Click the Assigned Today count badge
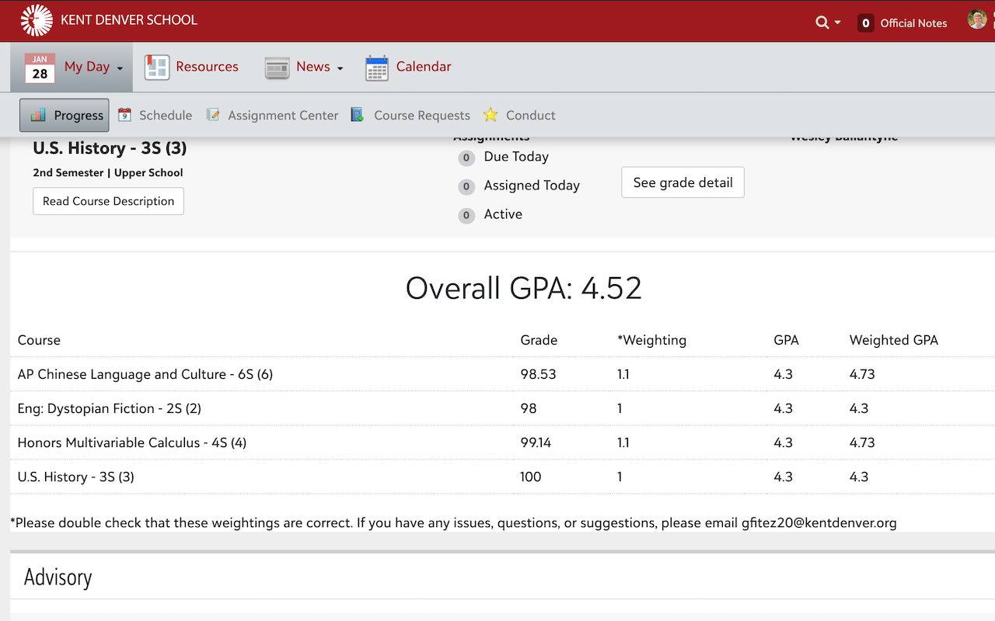This screenshot has height=621, width=995. click(466, 187)
